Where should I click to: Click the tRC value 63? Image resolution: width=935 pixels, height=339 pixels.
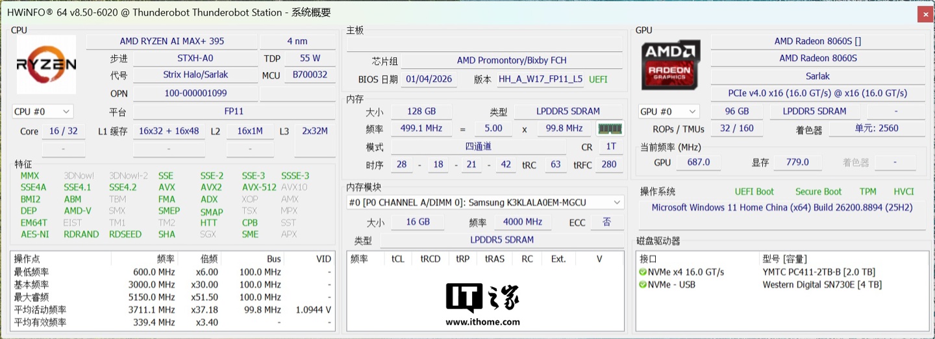click(x=555, y=165)
